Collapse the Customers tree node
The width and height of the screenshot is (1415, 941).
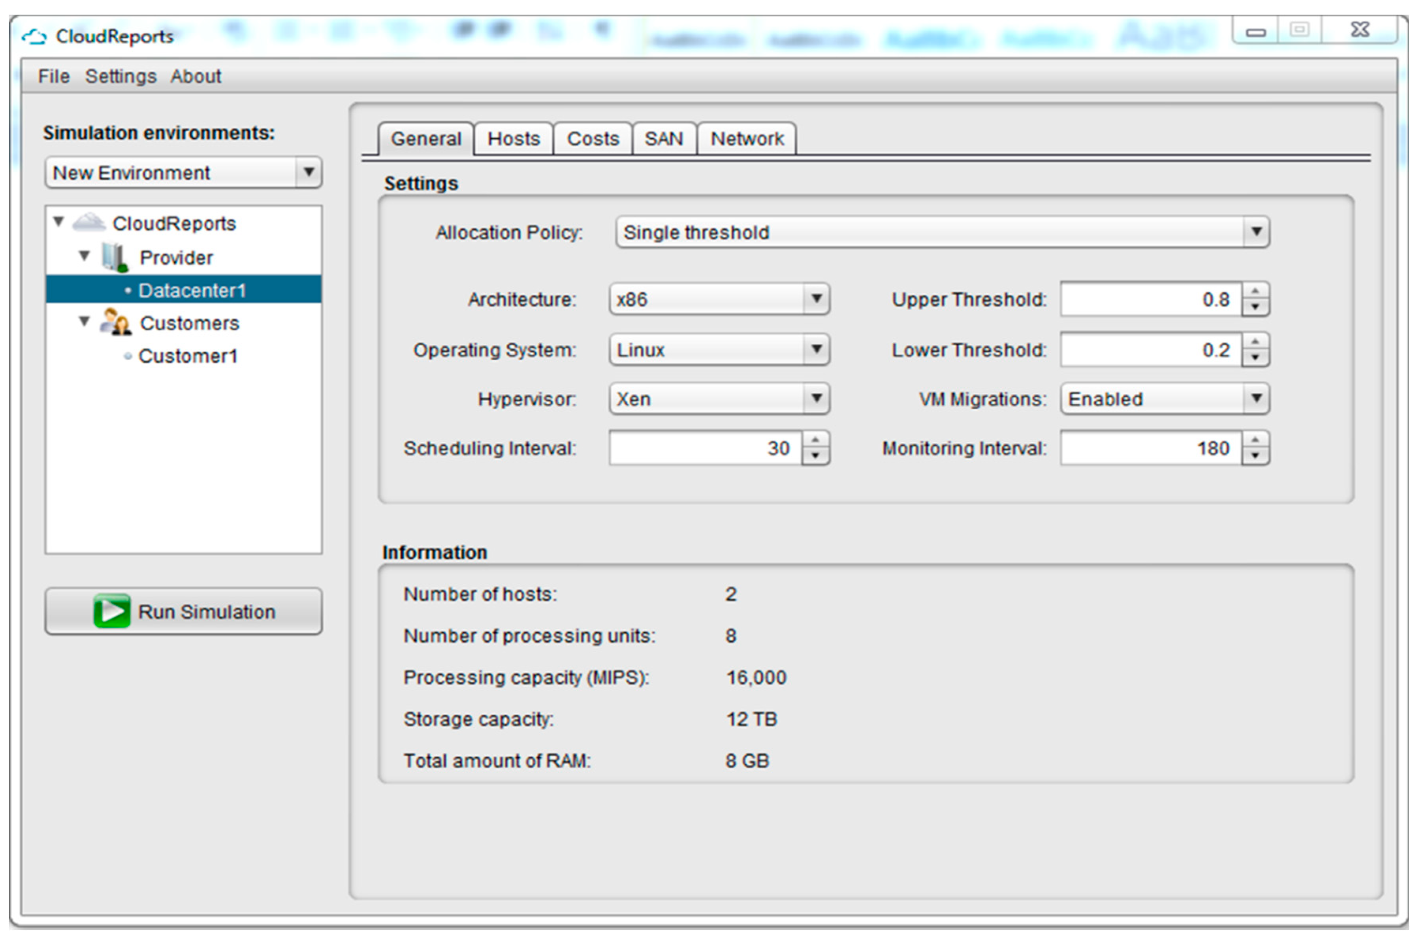(x=85, y=322)
